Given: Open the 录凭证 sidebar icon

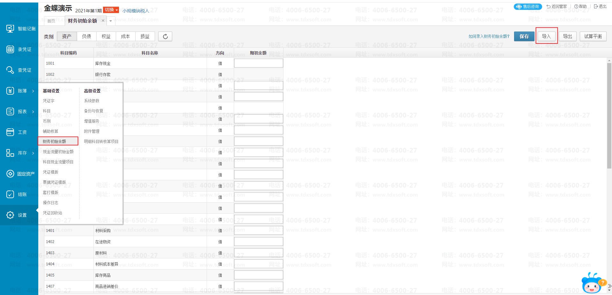Looking at the screenshot, I should 10,49.
